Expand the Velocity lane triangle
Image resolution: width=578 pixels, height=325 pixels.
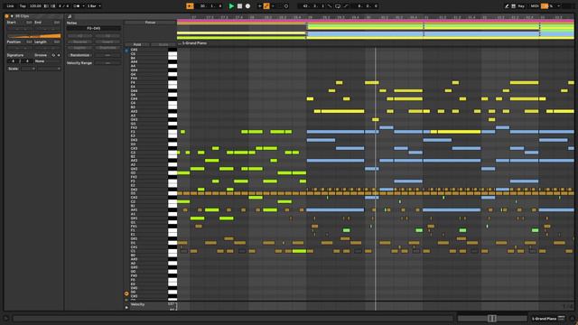click(x=126, y=307)
